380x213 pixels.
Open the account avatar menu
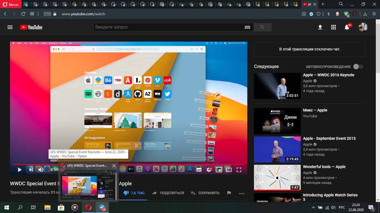tap(363, 27)
